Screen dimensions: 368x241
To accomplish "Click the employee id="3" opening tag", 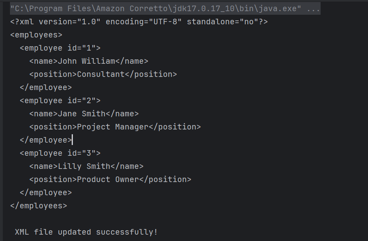I will [x=60, y=153].
